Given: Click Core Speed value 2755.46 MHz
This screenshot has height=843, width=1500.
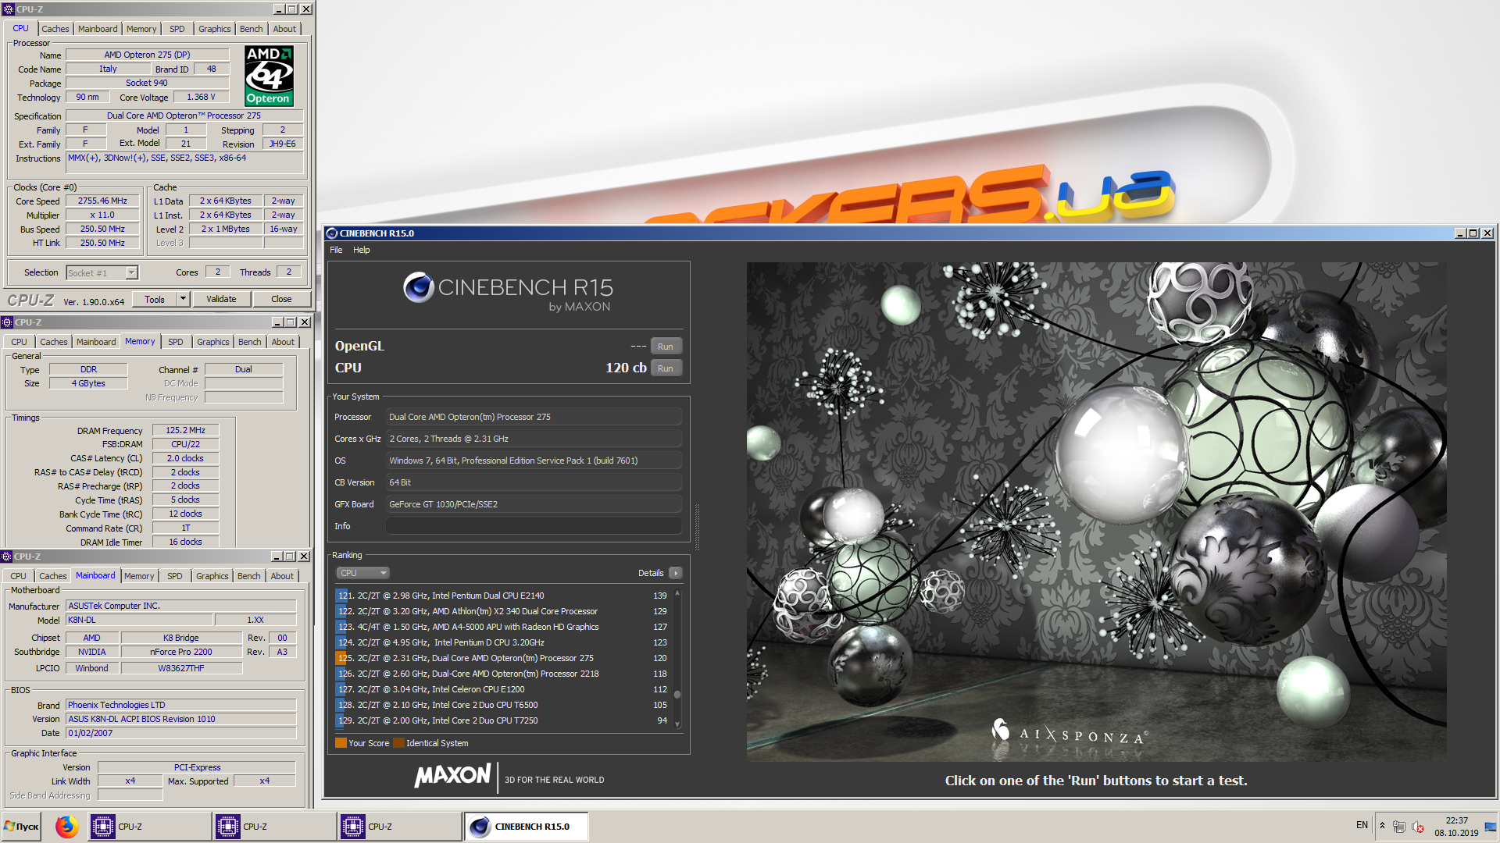Looking at the screenshot, I should pyautogui.click(x=102, y=201).
